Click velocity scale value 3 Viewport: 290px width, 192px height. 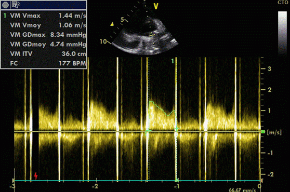[x=269, y=69]
